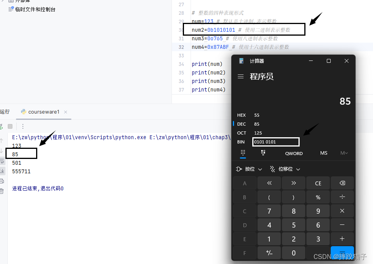This screenshot has height=264, width=373.
Task: Click the percent modulo key
Action: pos(318,197)
